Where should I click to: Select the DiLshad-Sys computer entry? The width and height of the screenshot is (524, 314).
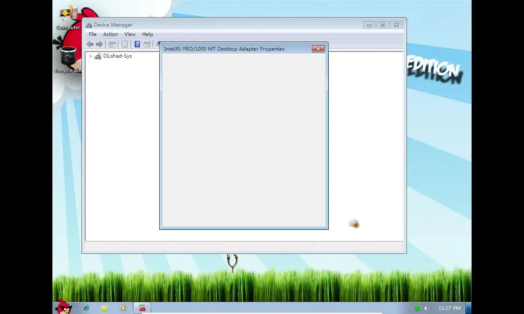(117, 56)
